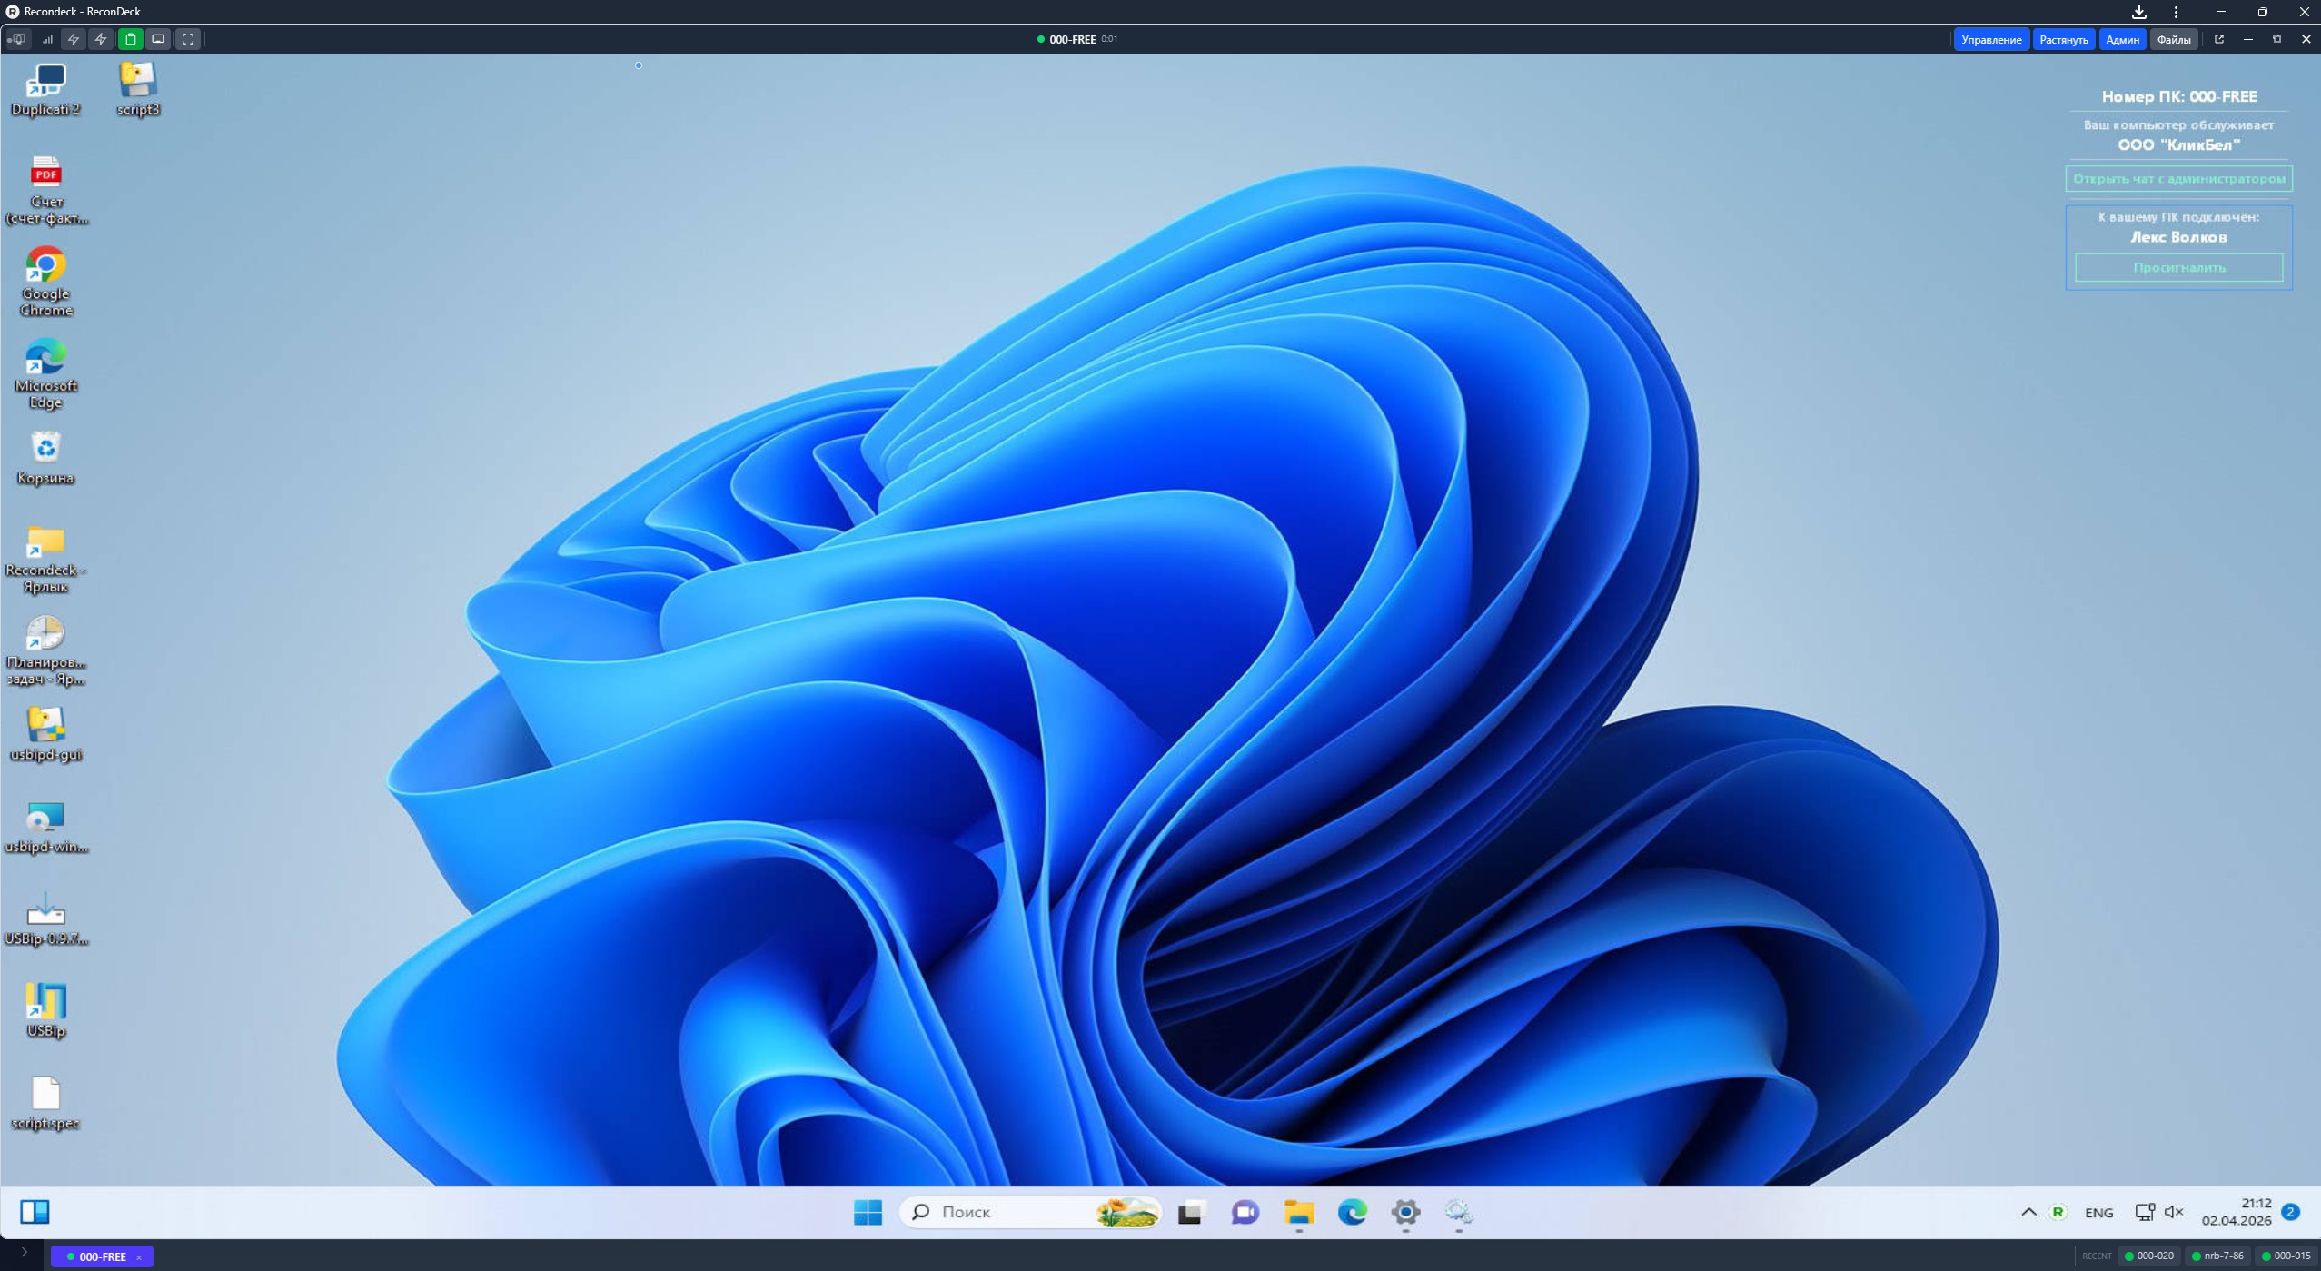This screenshot has width=2321, height=1271.
Task: Open the recent session 000-020
Action: 2147,1256
